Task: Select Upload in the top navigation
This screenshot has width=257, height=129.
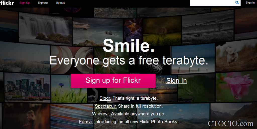Action: click(x=60, y=3)
